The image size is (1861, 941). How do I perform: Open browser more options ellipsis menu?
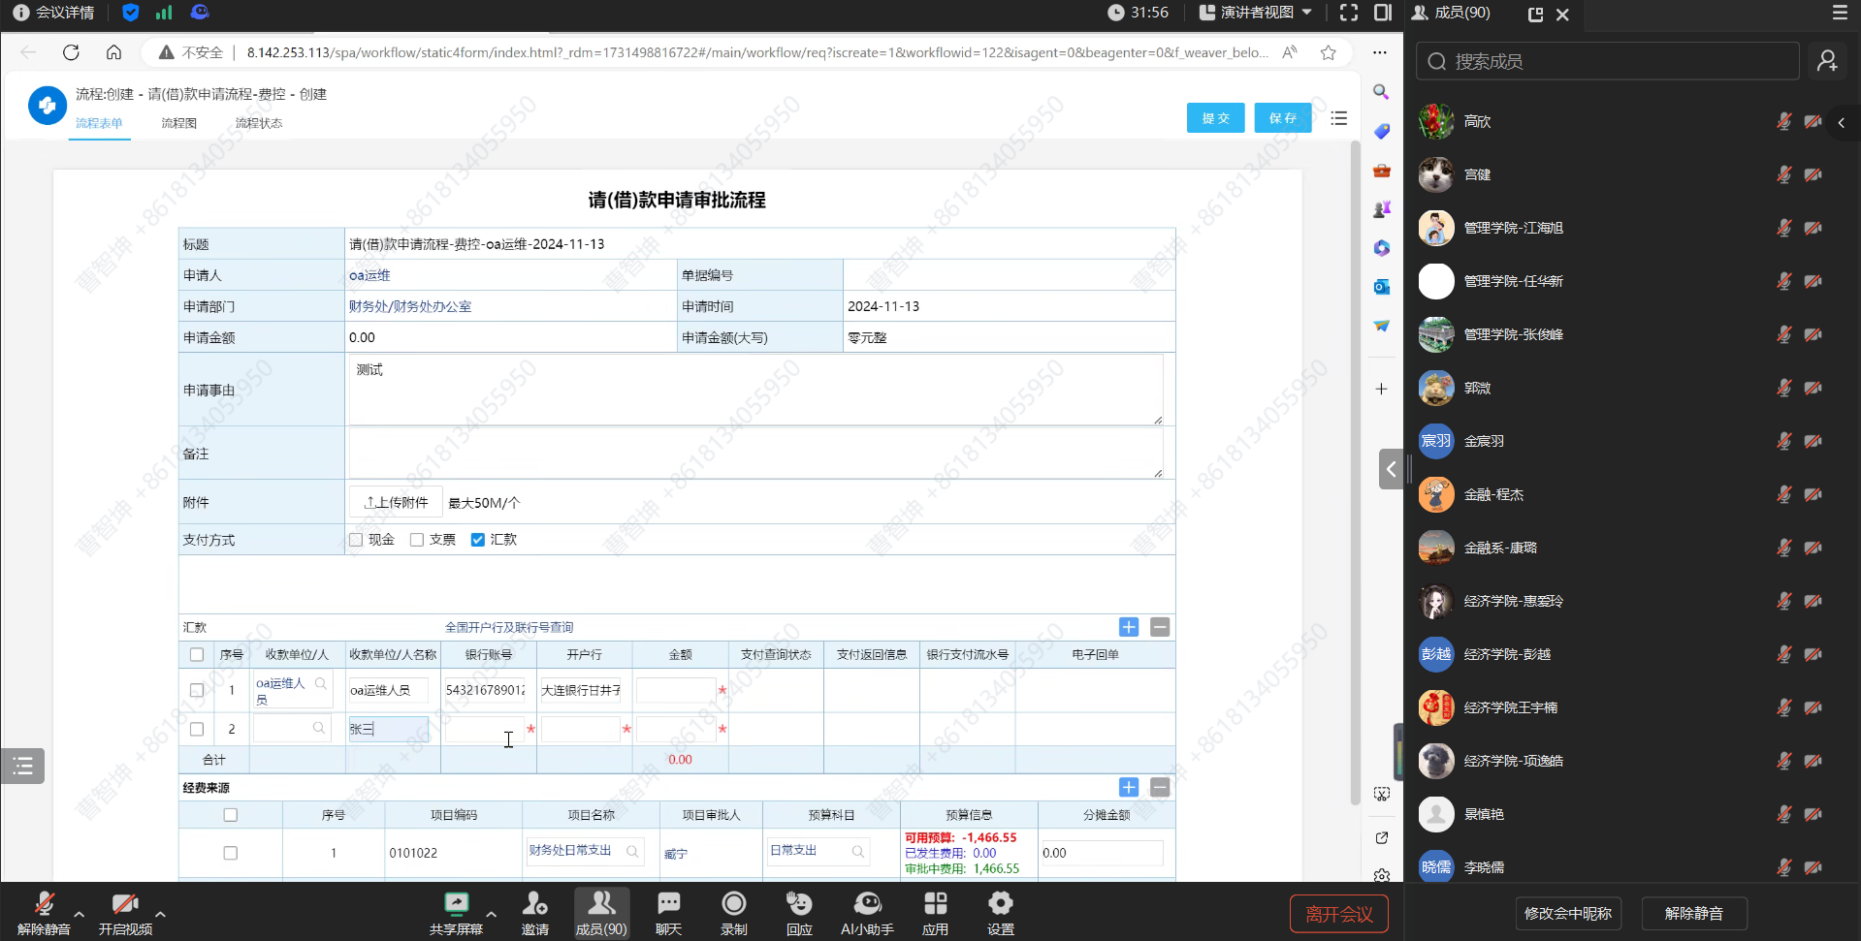pos(1380,52)
